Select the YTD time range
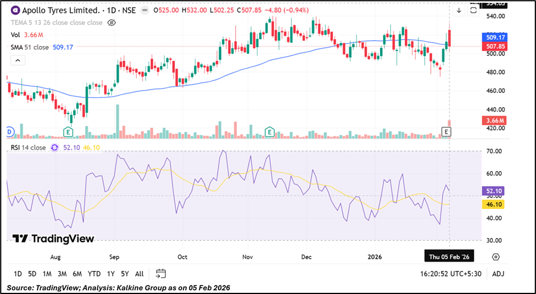Image resolution: width=536 pixels, height=294 pixels. tap(93, 274)
